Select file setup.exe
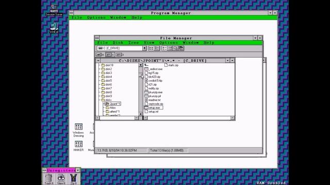 click(x=154, y=108)
